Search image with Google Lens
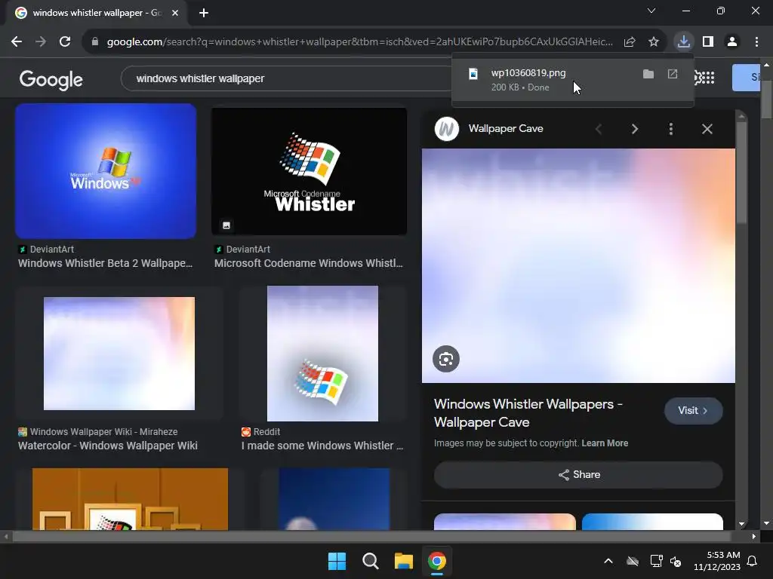 (446, 359)
